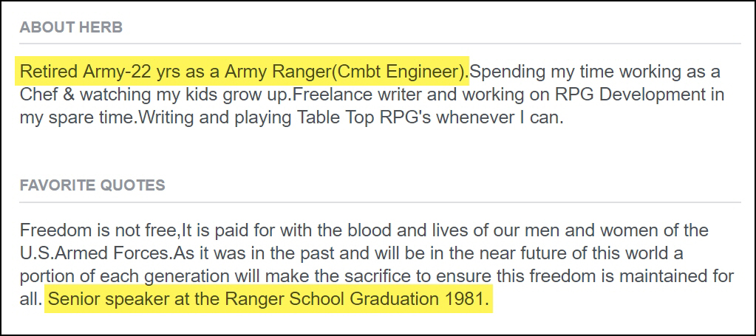Click the divider line below ABOUT HERB
This screenshot has width=756, height=336.
[x=378, y=44]
